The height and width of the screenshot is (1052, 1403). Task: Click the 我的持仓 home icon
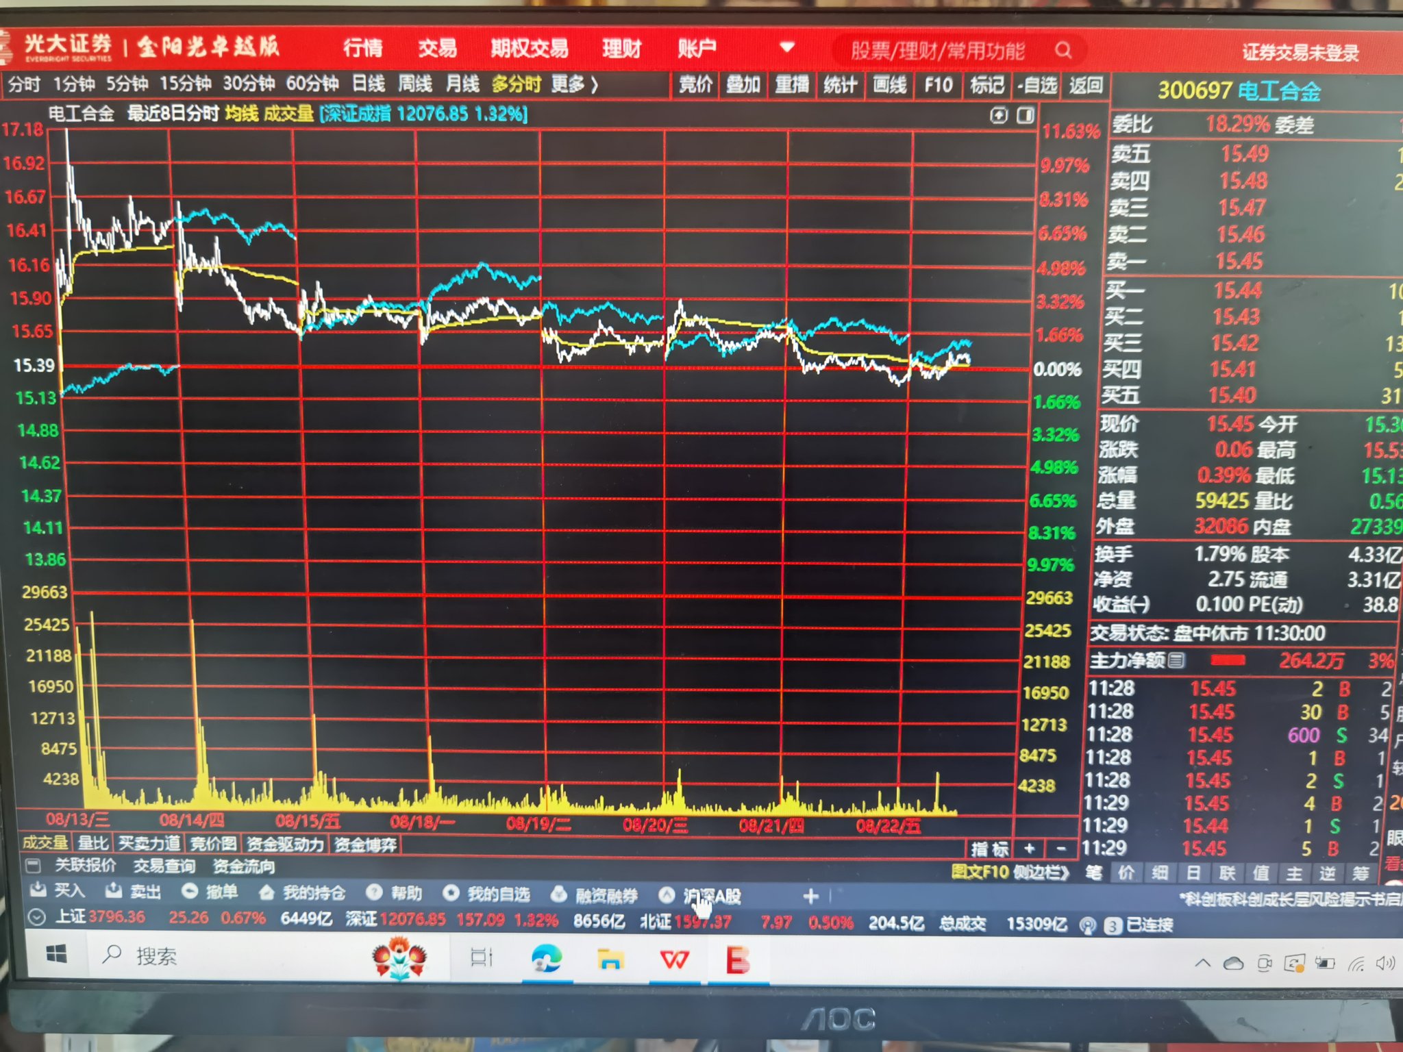click(266, 892)
